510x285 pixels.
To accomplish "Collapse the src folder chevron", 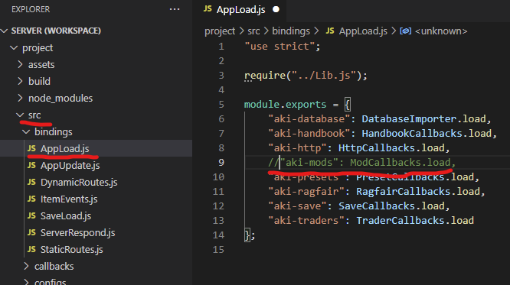I will [20, 115].
